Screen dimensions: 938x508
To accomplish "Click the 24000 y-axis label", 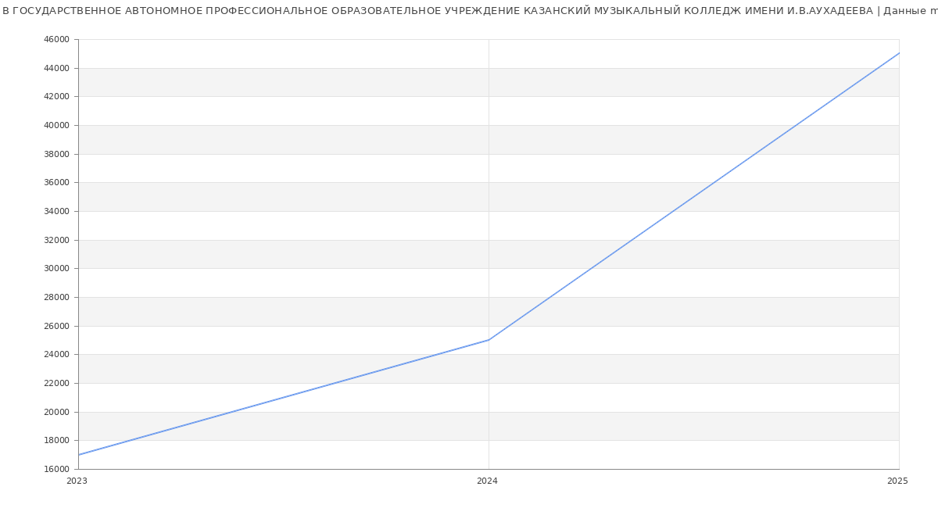I will tap(57, 355).
